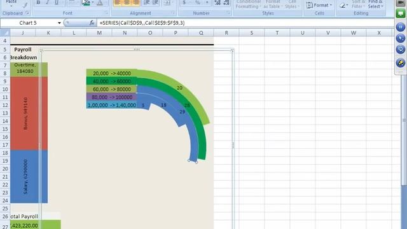Click the blue cursor pointer icon
Screen dimensions: 407x229
pos(401,38)
